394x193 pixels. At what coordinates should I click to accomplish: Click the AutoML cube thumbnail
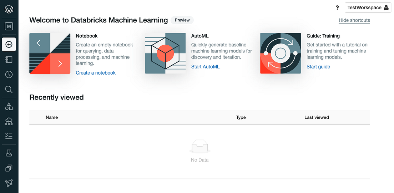point(165,53)
